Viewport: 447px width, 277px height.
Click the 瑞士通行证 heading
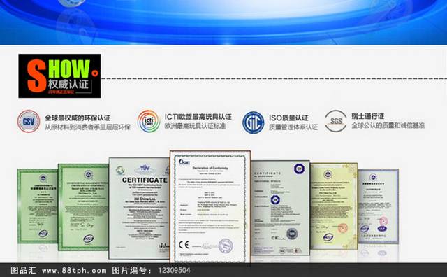click(368, 116)
